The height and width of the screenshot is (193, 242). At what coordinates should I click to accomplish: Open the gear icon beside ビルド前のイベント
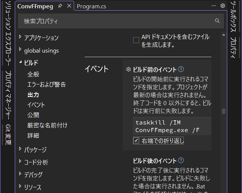click(129, 69)
